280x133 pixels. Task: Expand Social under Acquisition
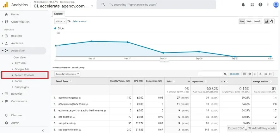13,81
